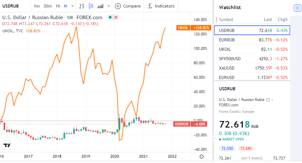This screenshot has height=163, width=302.
Task: Select the 1h timeframe
Action: pyautogui.click(x=58, y=6)
